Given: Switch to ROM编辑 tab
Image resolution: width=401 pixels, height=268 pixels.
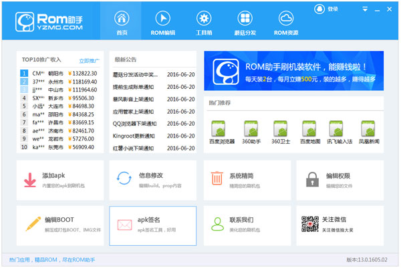Looking at the screenshot, I should coord(162,22).
